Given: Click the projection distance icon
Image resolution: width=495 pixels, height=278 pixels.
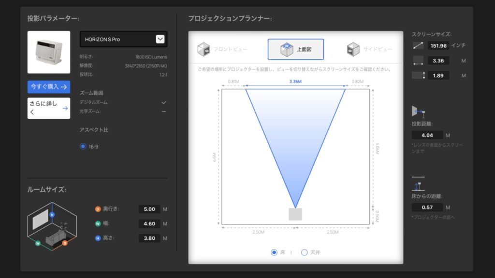Looking at the screenshot, I should [x=418, y=112].
